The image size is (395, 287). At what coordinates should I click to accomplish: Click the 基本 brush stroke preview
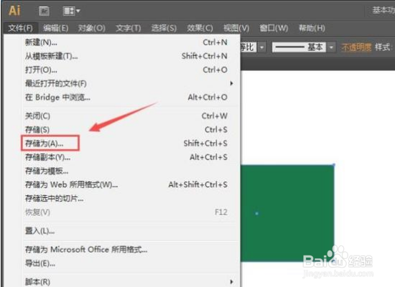(299, 47)
